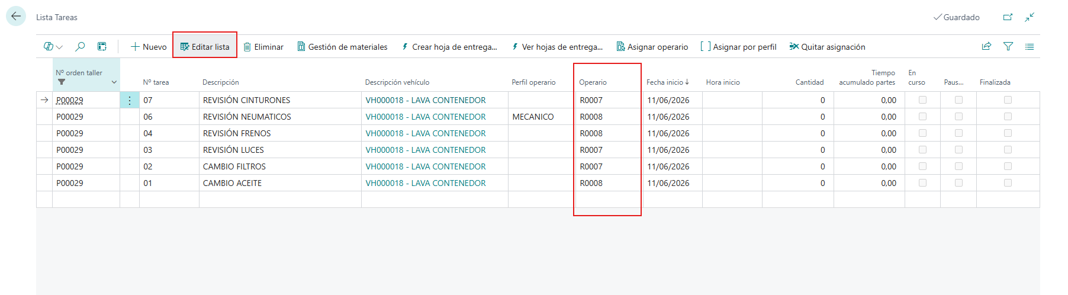Click the MECANICO profile cell
The height and width of the screenshot is (295, 1068).
[542, 117]
